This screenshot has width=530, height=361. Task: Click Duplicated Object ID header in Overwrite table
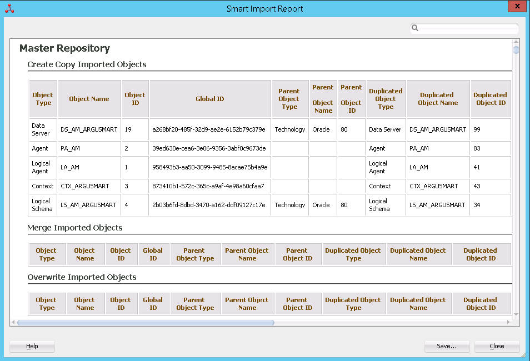pyautogui.click(x=481, y=304)
